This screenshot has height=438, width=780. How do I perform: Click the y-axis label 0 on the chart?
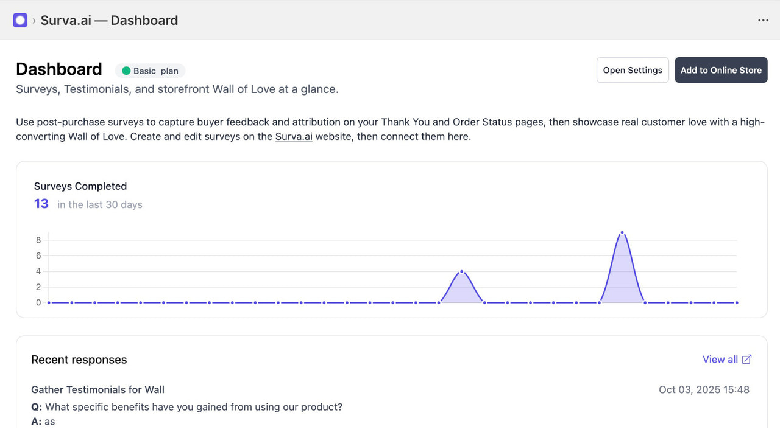click(x=38, y=302)
